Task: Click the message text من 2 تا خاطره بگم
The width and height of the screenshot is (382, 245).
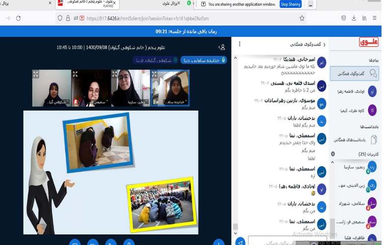Action: click(300, 90)
